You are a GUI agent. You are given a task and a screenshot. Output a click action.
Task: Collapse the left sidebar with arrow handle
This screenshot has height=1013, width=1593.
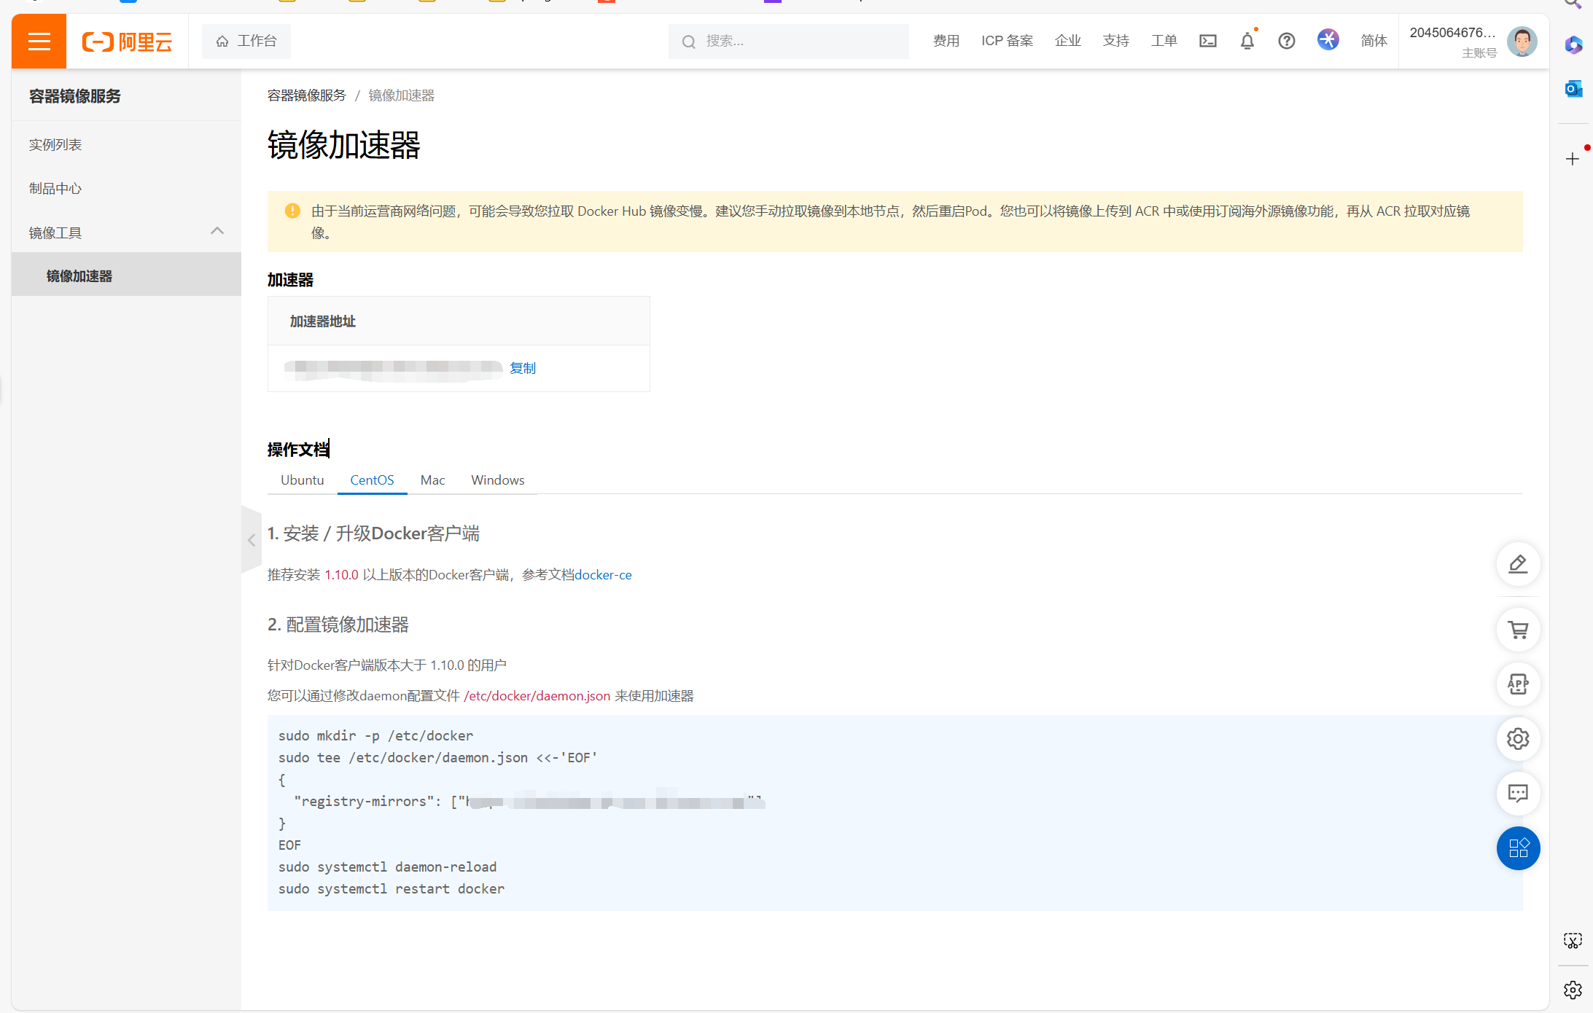(x=251, y=540)
